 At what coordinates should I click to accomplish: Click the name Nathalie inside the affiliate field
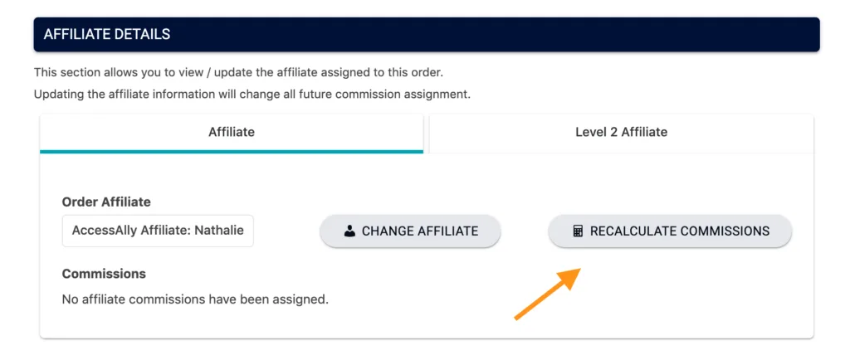click(219, 231)
